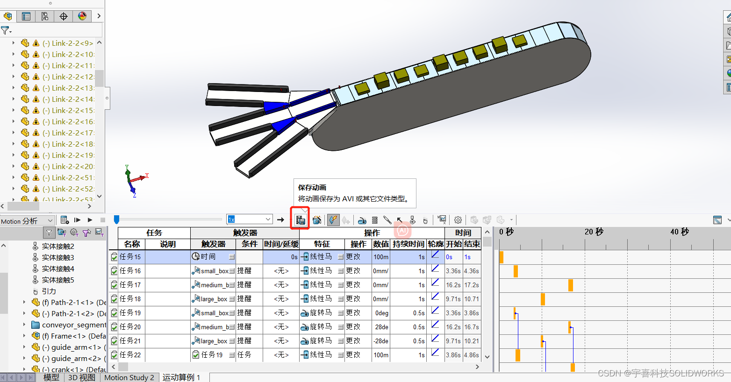This screenshot has height=382, width=731.
Task: Click the 任务15 timeline bar at 0 seconds
Action: [x=502, y=257]
